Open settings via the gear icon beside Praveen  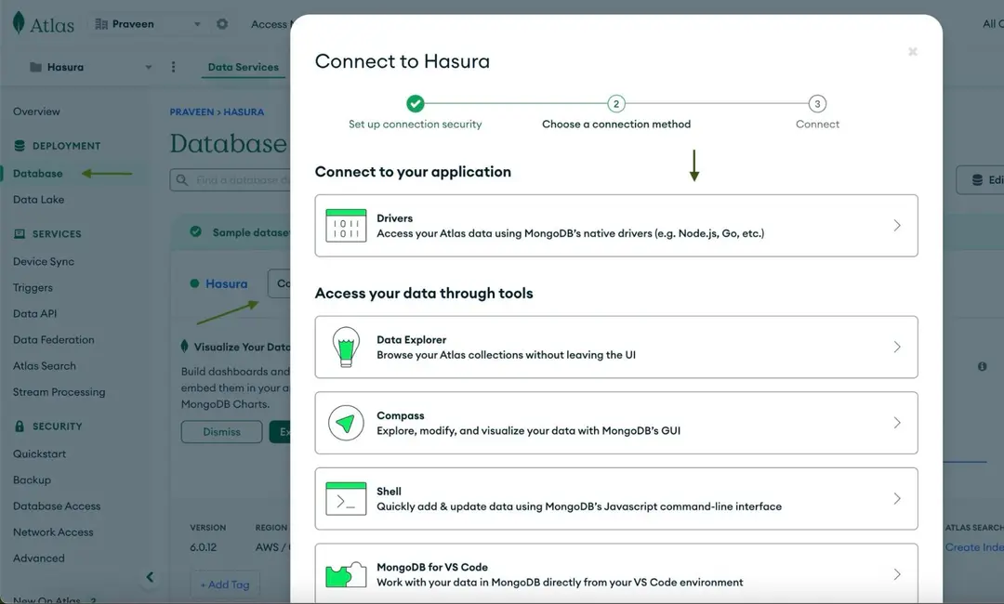point(221,23)
